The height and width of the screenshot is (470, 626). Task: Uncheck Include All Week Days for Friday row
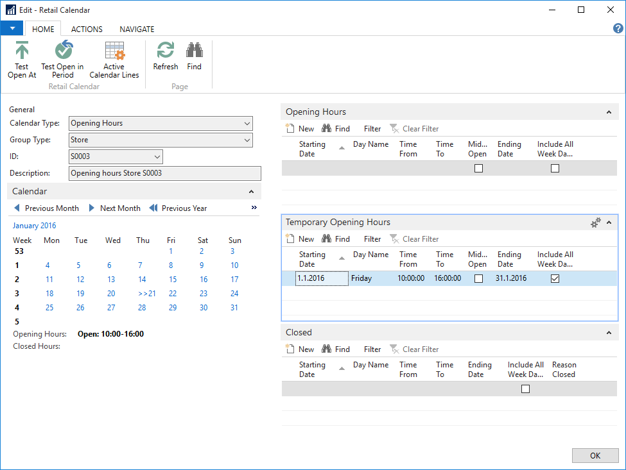click(x=555, y=279)
